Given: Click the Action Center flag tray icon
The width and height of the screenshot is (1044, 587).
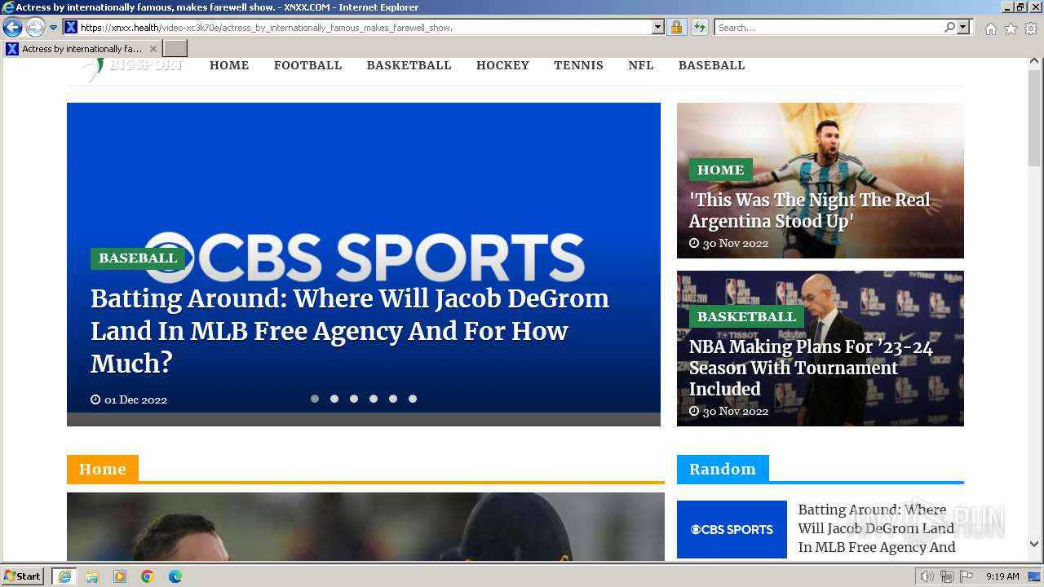Looking at the screenshot, I should click(967, 576).
